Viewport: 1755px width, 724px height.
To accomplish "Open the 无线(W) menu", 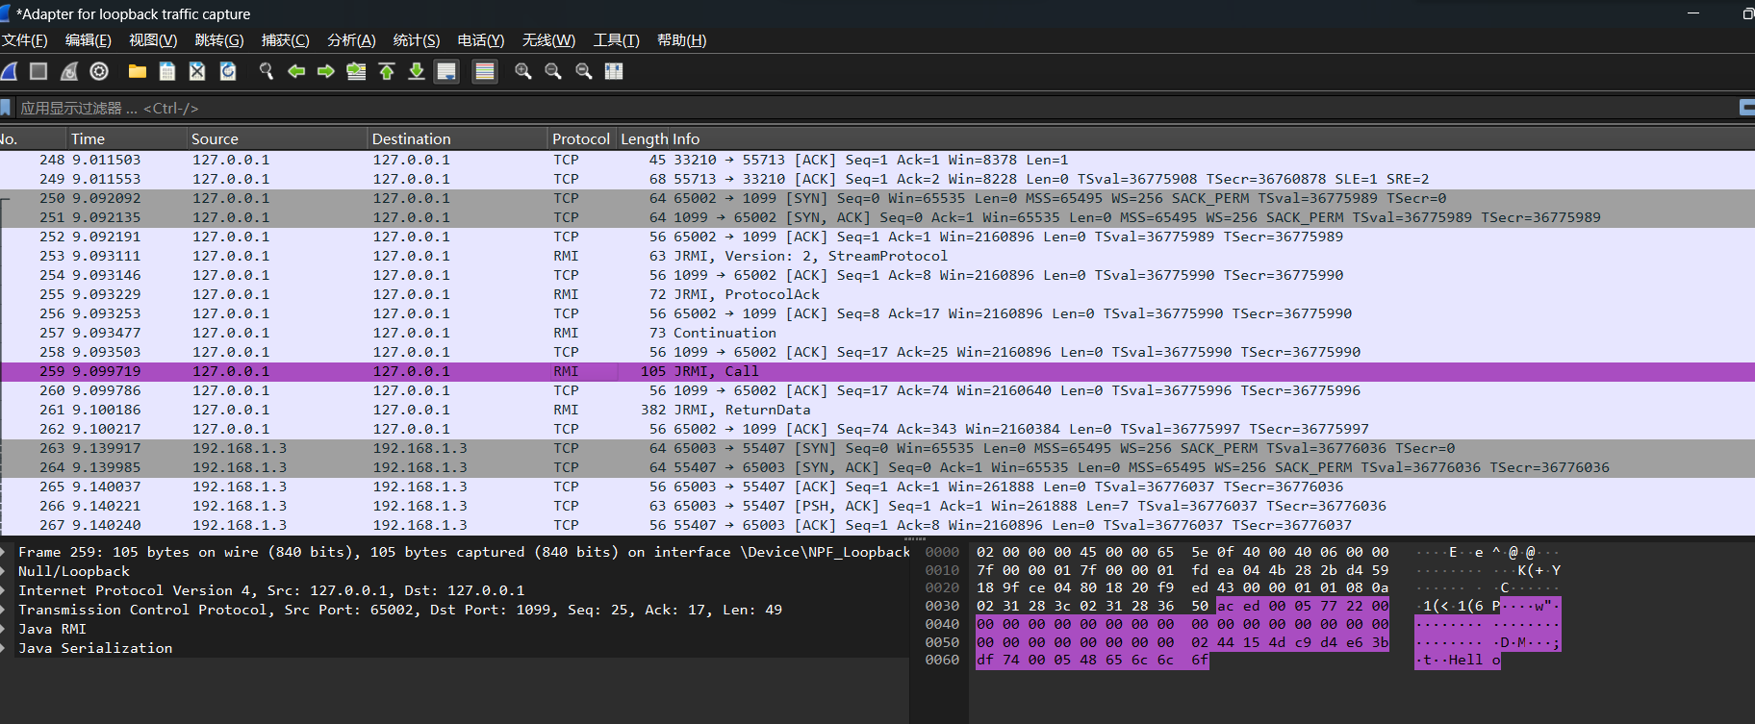I will (x=548, y=40).
